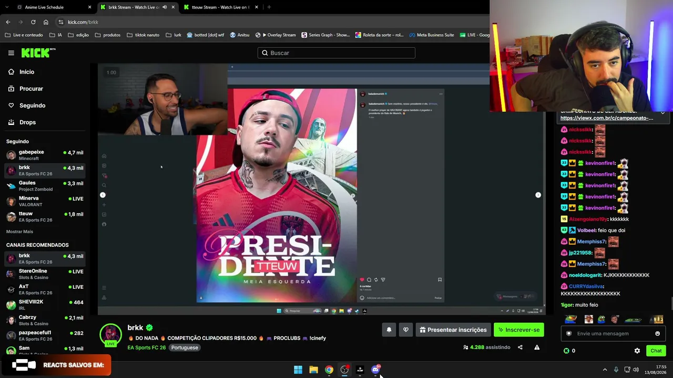Viewport: 673px width, 378px height.
Task: Open the Kicks points balance icon
Action: [566, 351]
